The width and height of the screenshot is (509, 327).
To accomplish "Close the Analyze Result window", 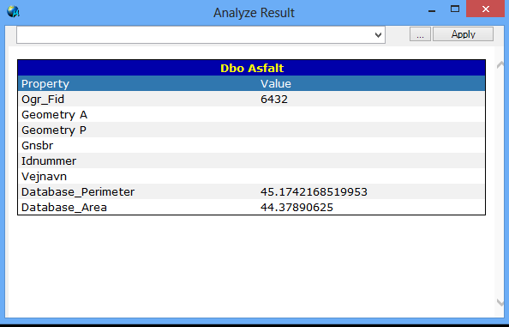I will [x=486, y=9].
